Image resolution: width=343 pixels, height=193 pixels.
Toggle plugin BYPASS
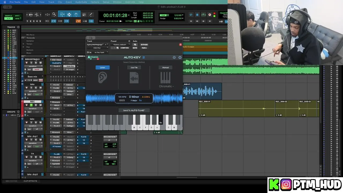point(144,44)
